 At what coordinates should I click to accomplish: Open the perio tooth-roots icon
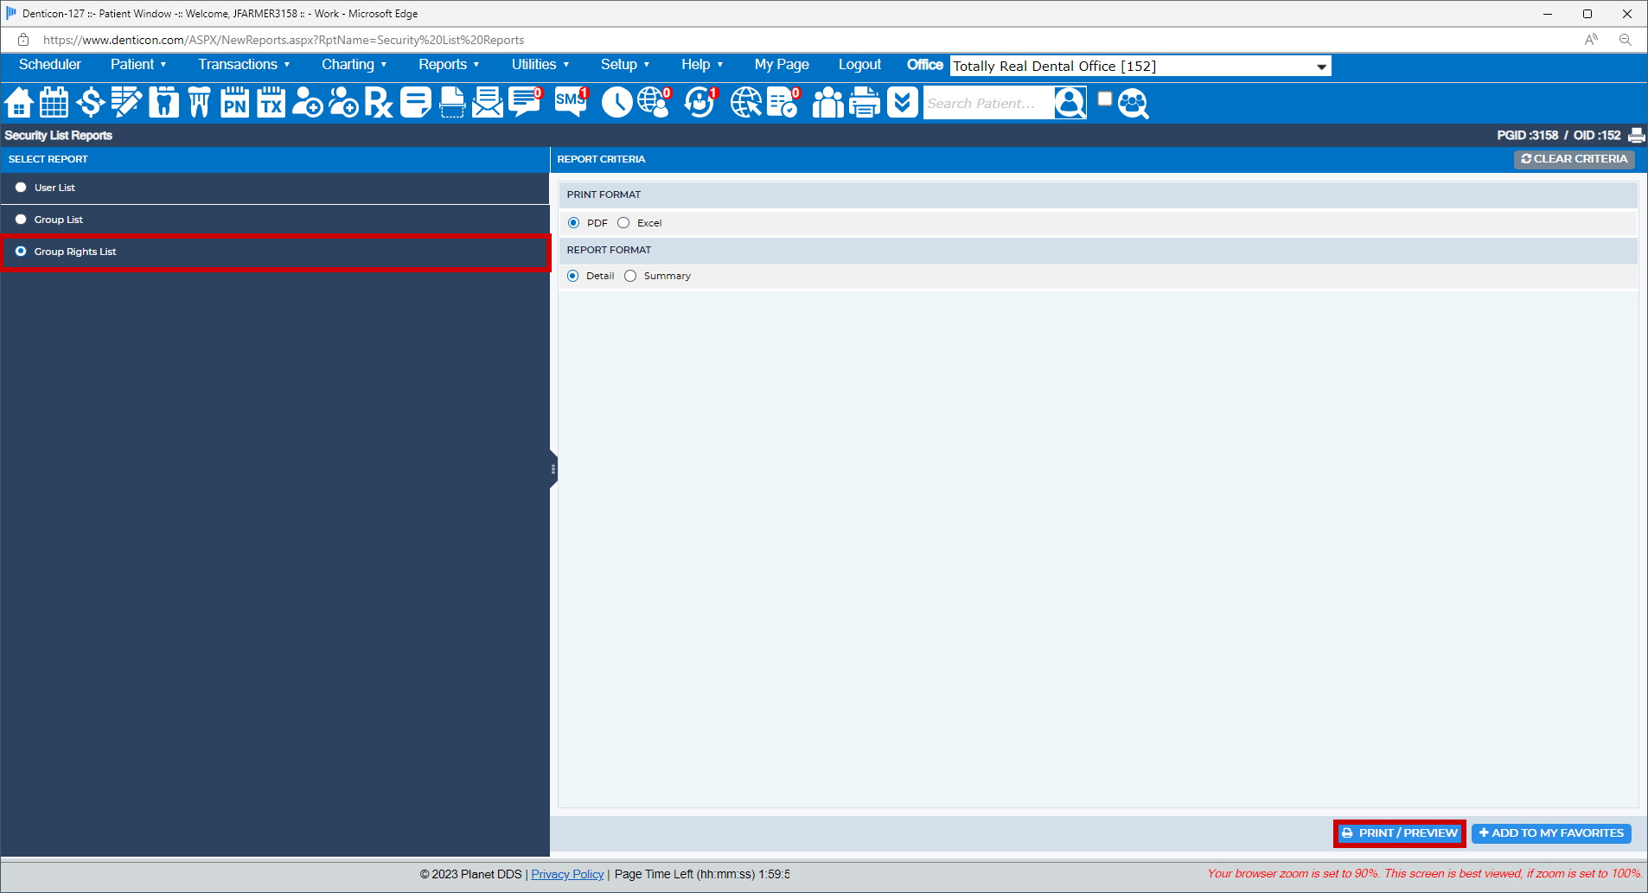(199, 103)
